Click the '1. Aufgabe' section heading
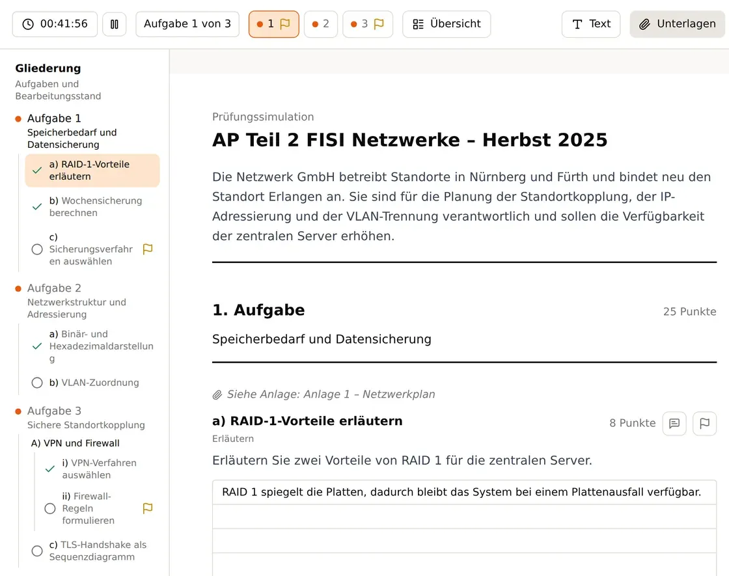This screenshot has width=729, height=576. tap(258, 310)
